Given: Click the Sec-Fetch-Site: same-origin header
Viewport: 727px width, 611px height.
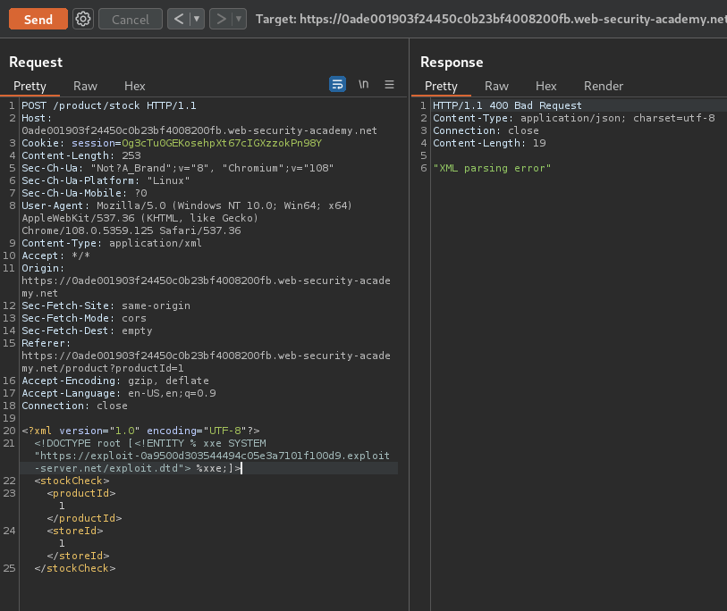Looking at the screenshot, I should [106, 305].
